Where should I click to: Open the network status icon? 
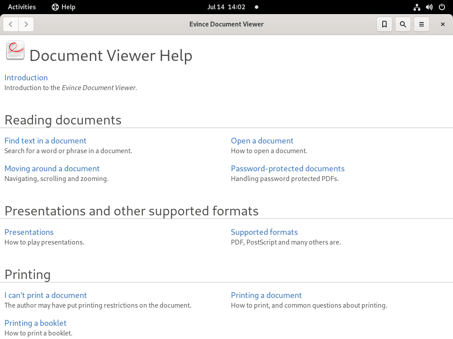point(417,7)
